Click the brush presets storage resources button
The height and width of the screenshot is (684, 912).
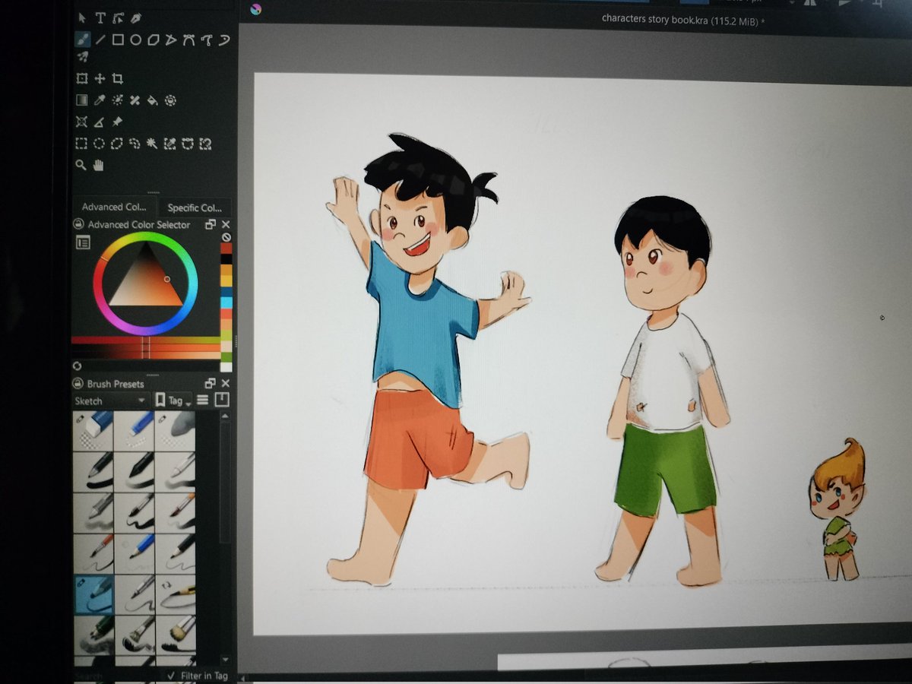pos(222,400)
